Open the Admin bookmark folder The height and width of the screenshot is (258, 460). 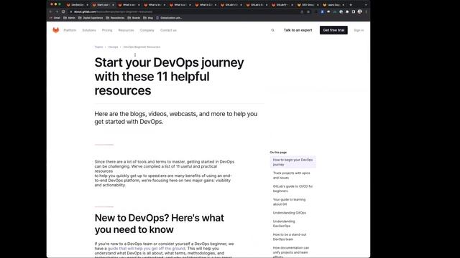tap(69, 18)
